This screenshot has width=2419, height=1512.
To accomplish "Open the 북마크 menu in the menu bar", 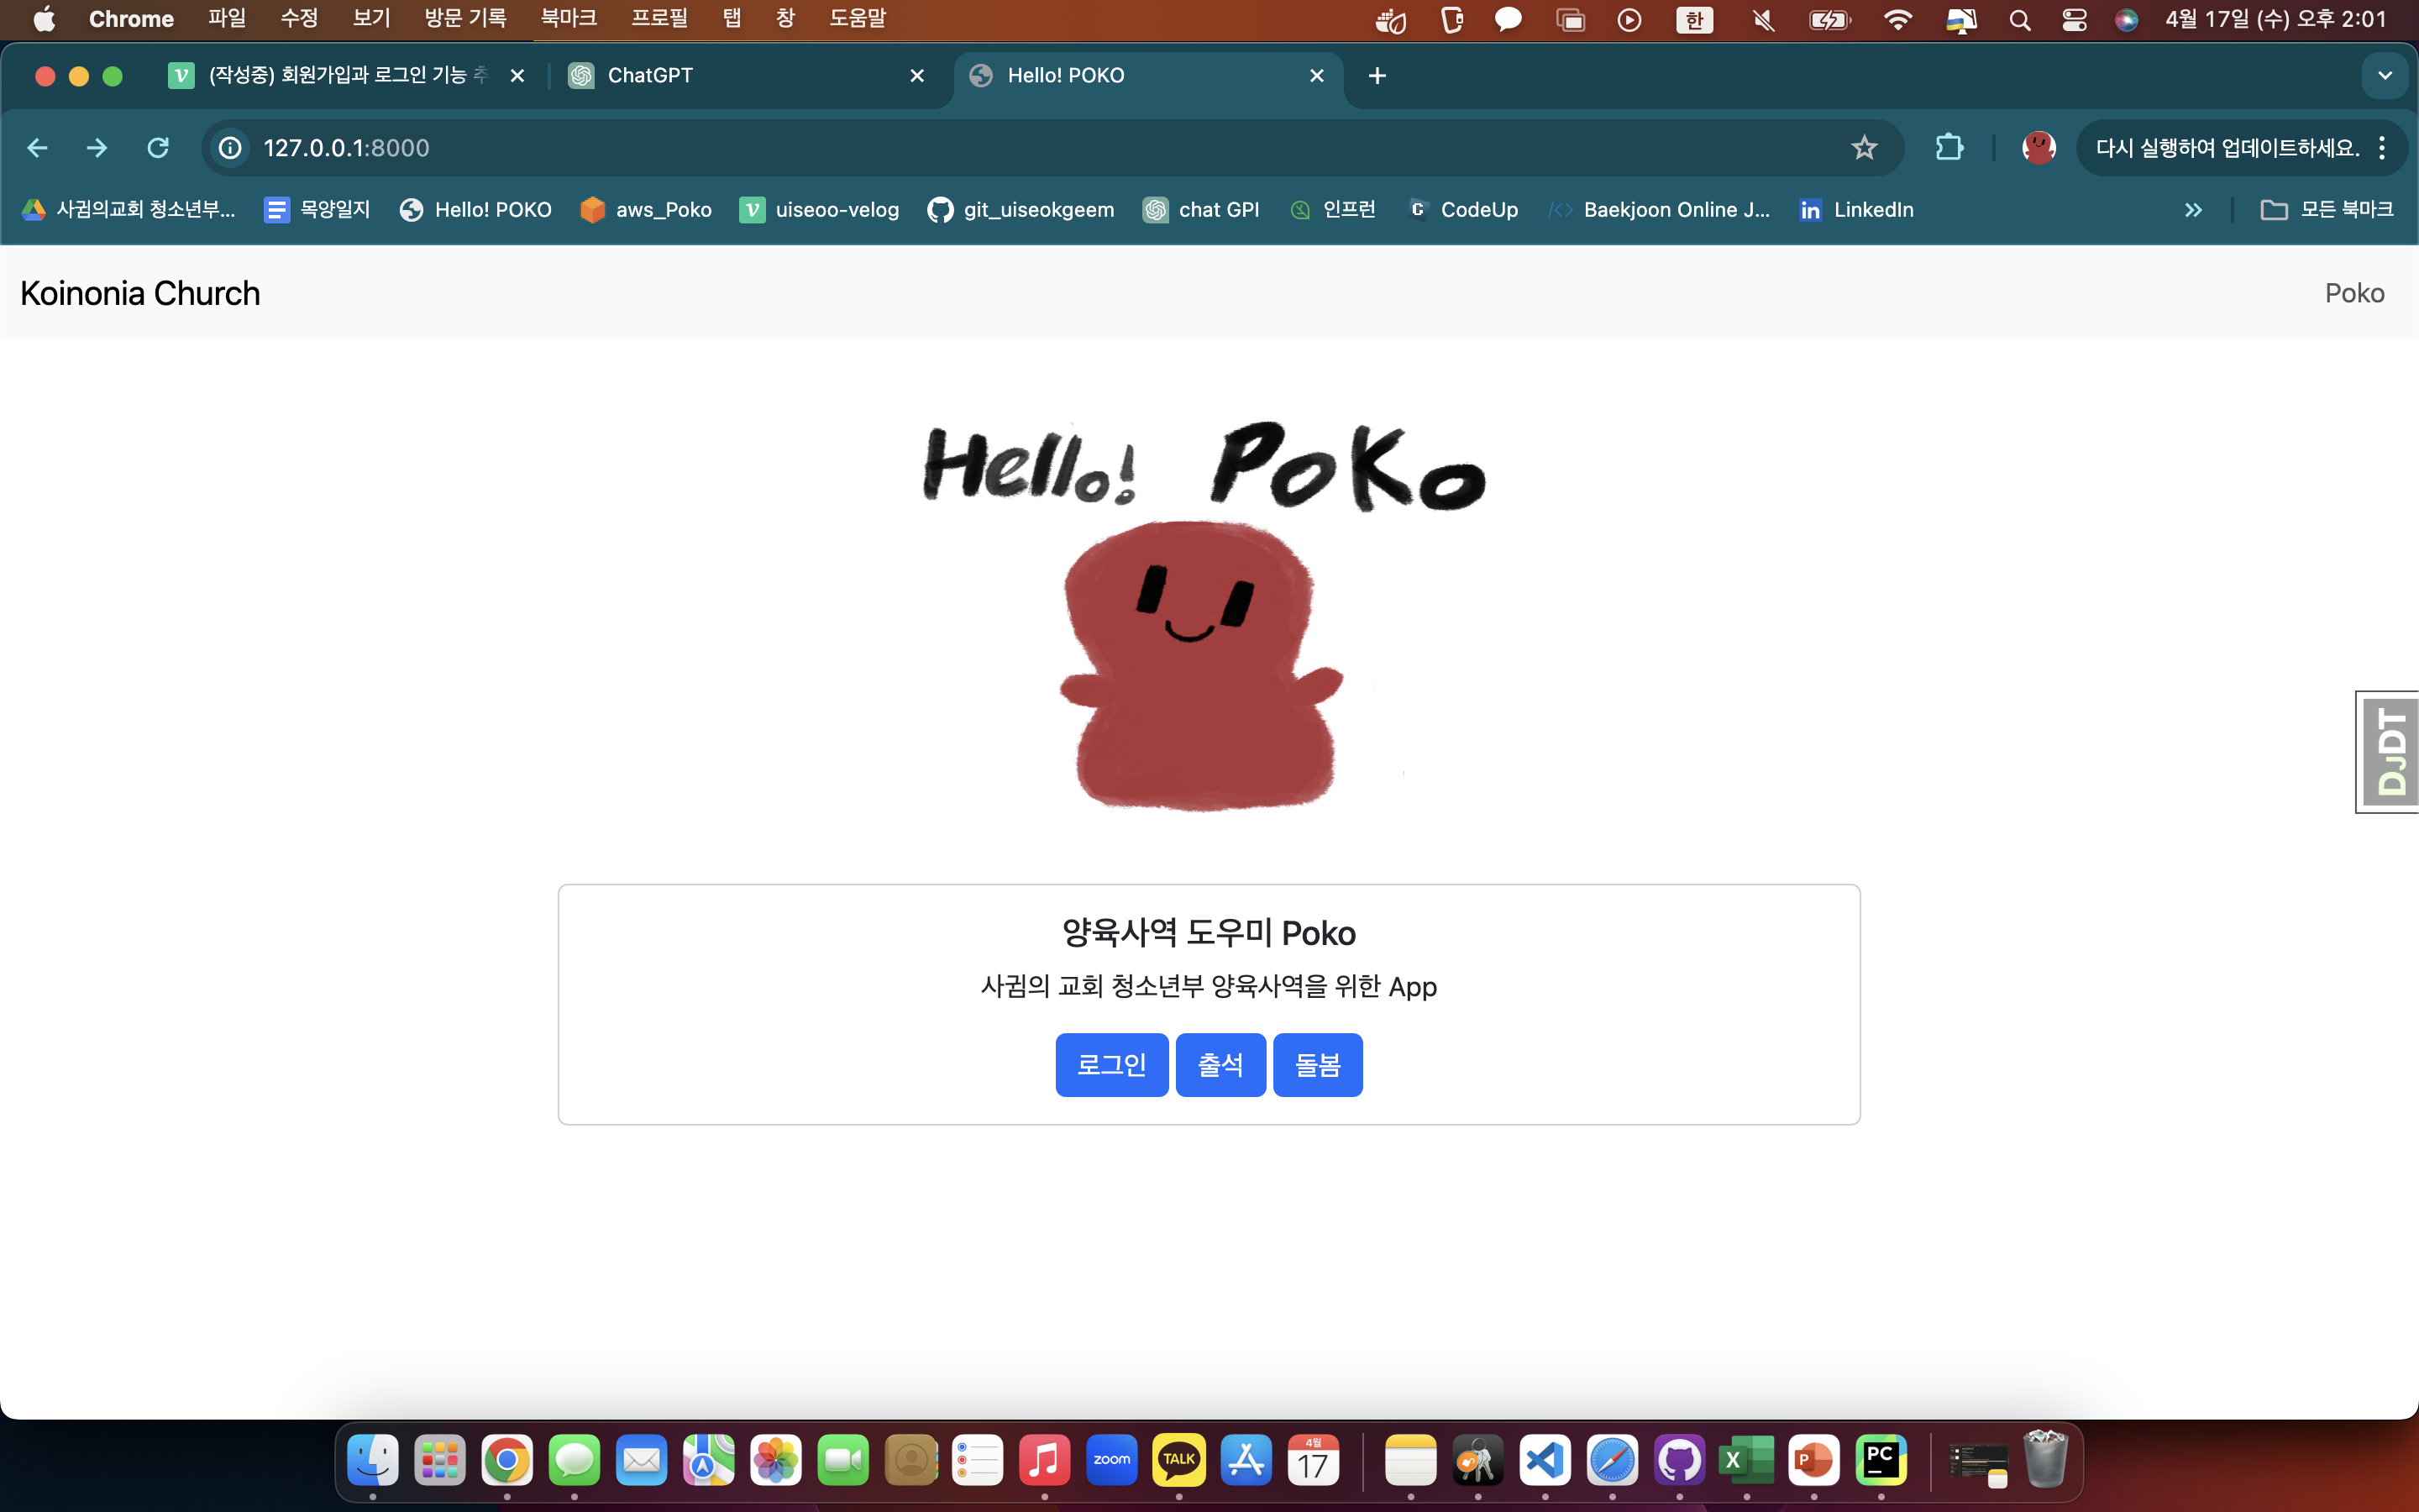I will [x=568, y=19].
